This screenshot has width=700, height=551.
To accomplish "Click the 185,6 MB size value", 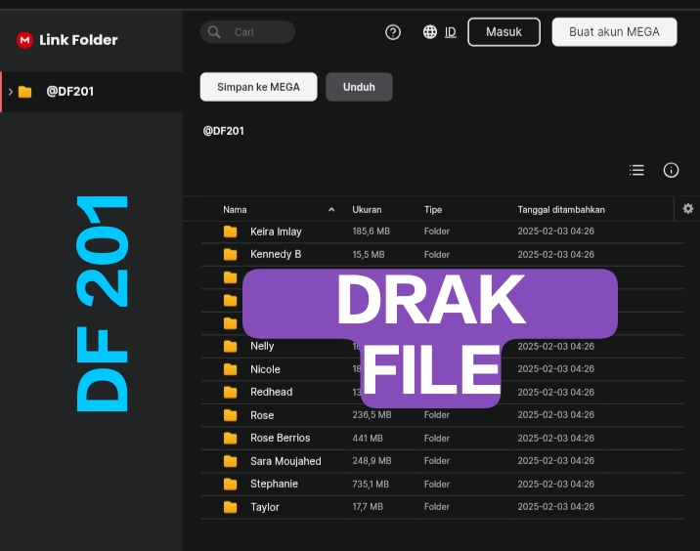I will pos(371,232).
